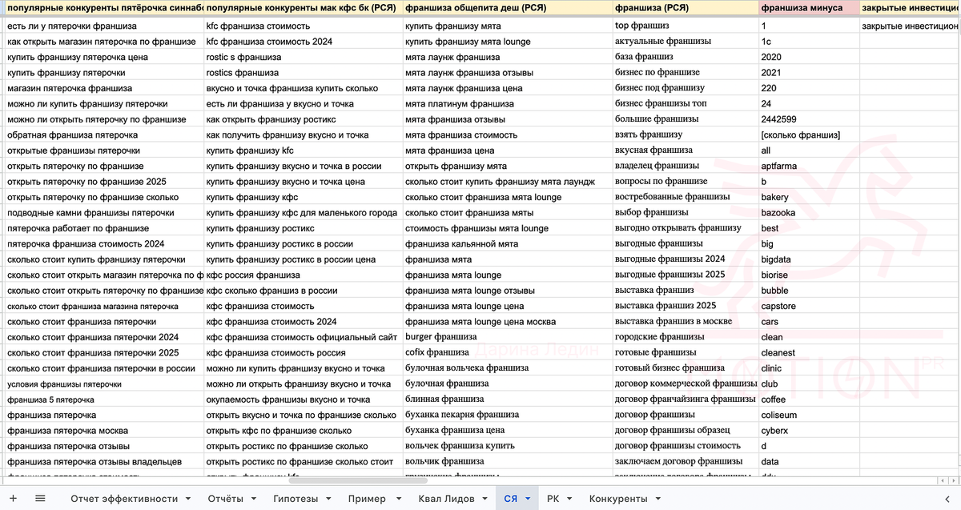Viewport: 961px width, 510px height.
Task: Click cell 'окупаемость франшизы вкусно и точка'
Action: pos(302,400)
